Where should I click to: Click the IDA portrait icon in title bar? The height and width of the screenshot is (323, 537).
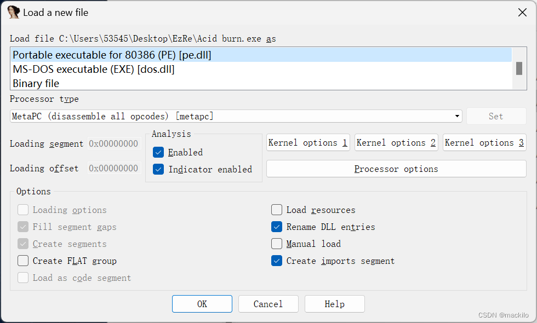13,12
